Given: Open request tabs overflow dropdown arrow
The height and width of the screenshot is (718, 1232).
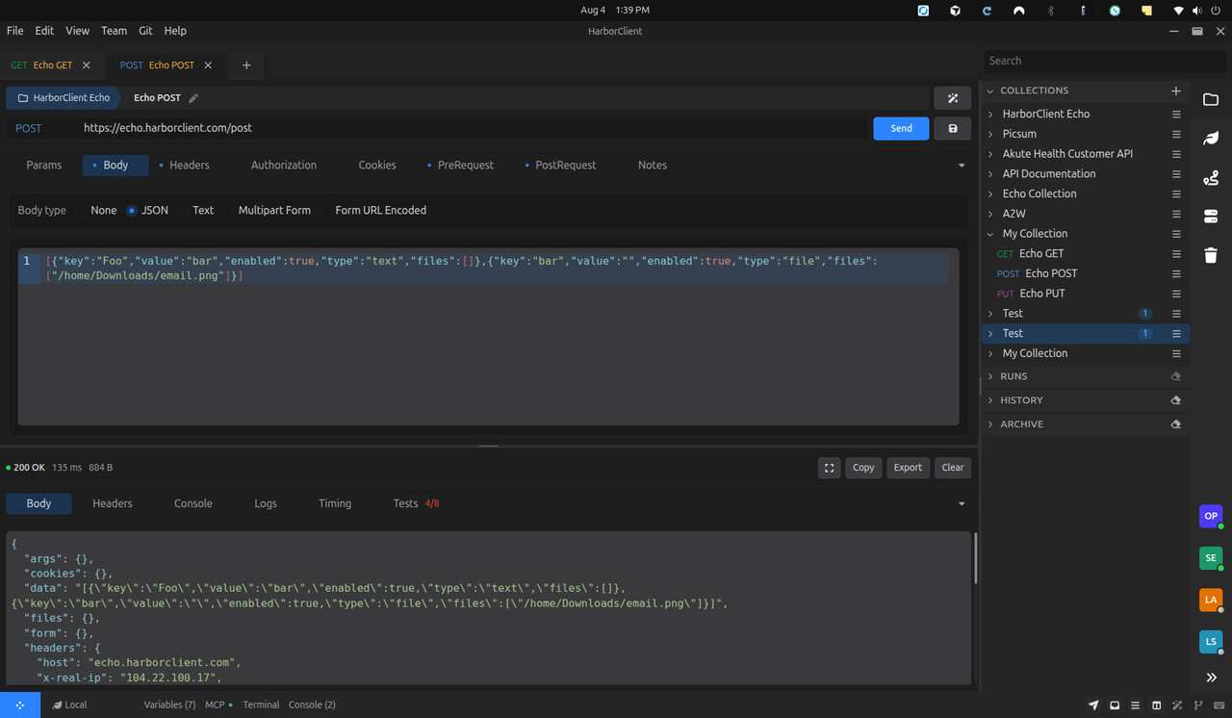Looking at the screenshot, I should (x=962, y=166).
